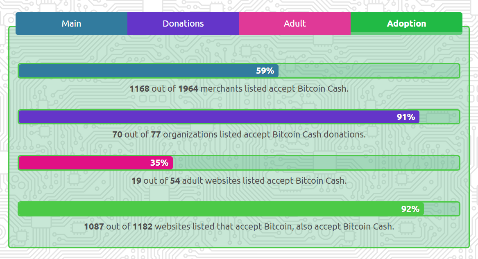
Task: Click the pink 35% adult progress bar
Action: (239, 163)
